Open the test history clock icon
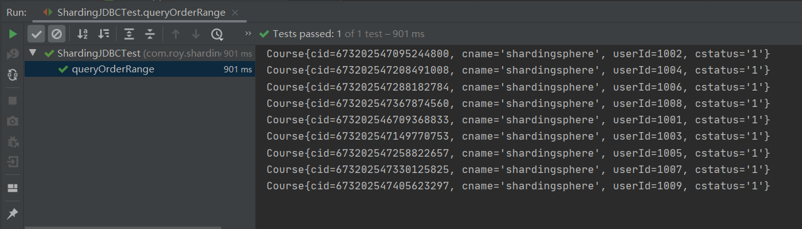Image resolution: width=802 pixels, height=229 pixels. coord(217,34)
